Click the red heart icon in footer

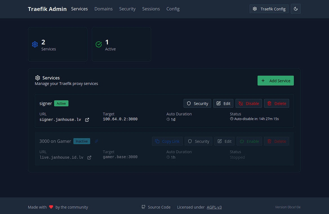(51, 207)
